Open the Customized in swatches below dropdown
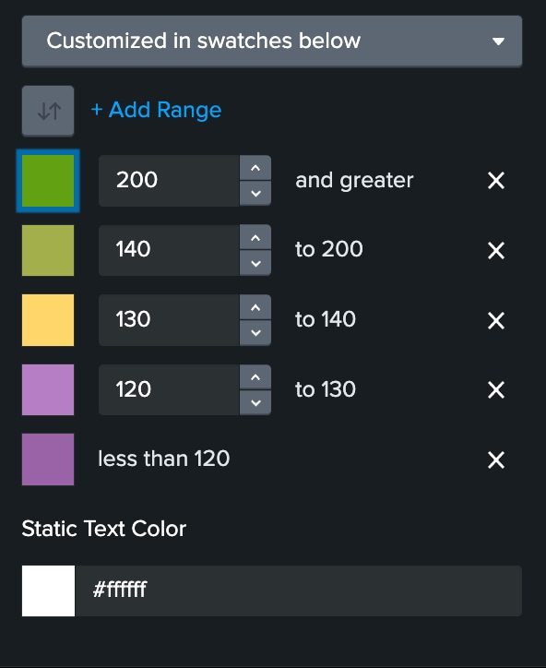Screen dimensions: 546x668 (272, 42)
